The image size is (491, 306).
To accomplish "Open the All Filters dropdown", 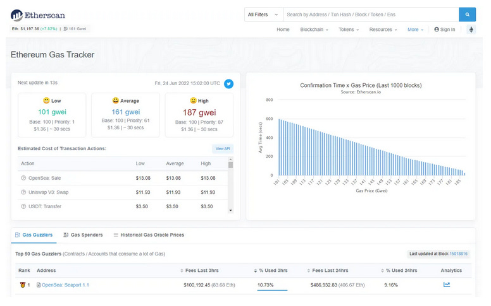I will [263, 15].
